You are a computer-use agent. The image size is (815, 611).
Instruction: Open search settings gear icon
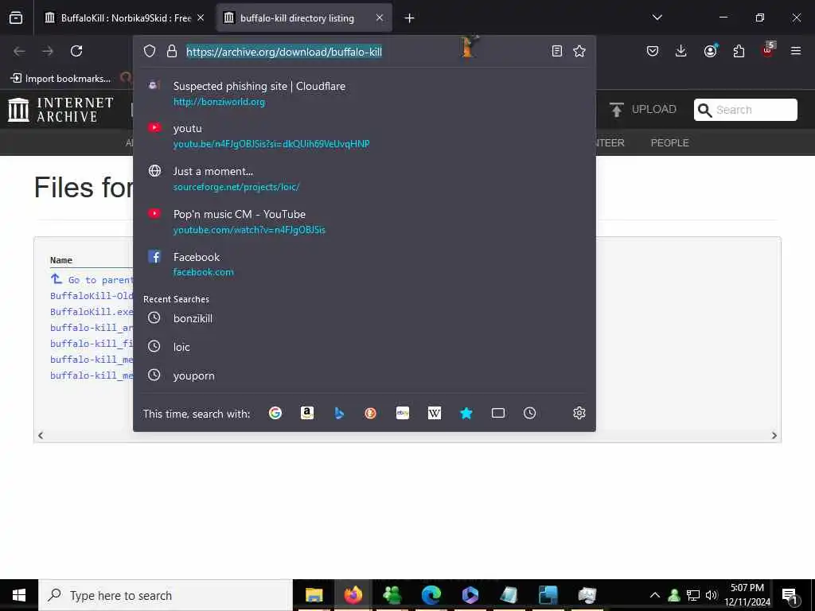click(x=579, y=413)
